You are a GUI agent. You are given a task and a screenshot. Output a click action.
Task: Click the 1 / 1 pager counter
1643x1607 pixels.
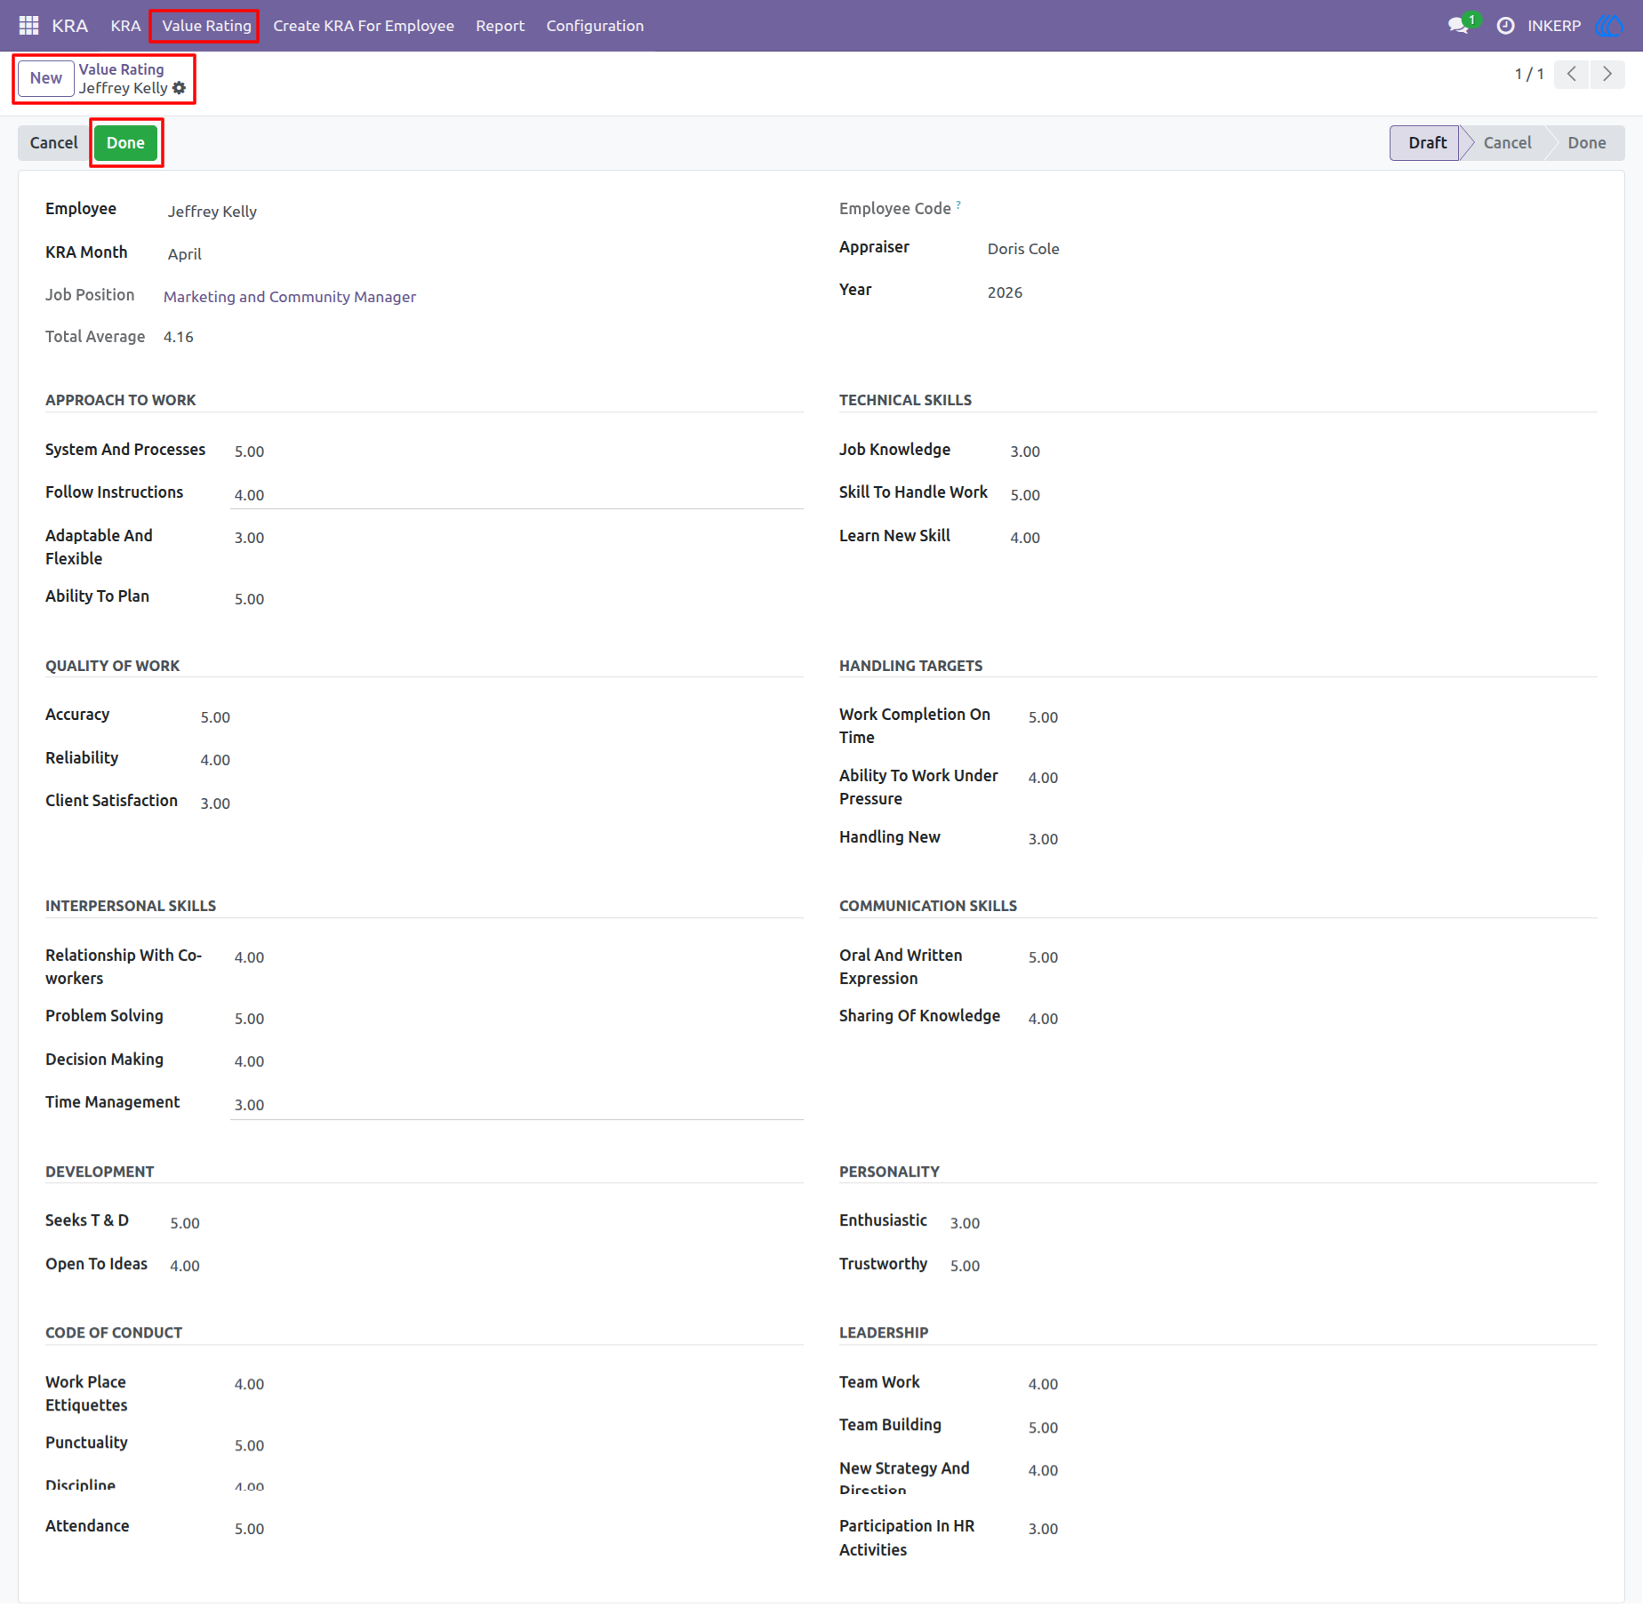pyautogui.click(x=1529, y=74)
